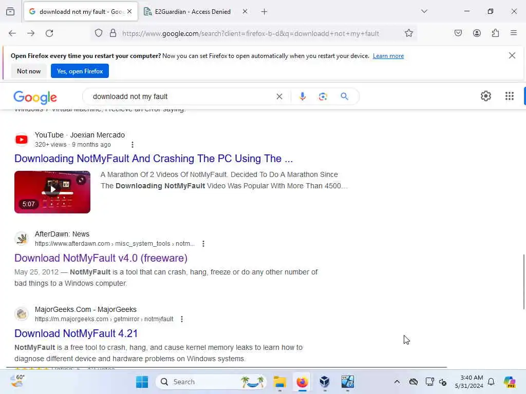Close the E2Guardian tab

245,11
